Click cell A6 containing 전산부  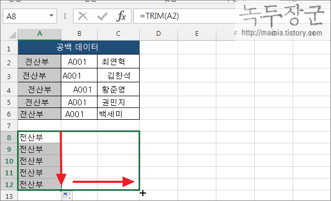click(x=39, y=114)
